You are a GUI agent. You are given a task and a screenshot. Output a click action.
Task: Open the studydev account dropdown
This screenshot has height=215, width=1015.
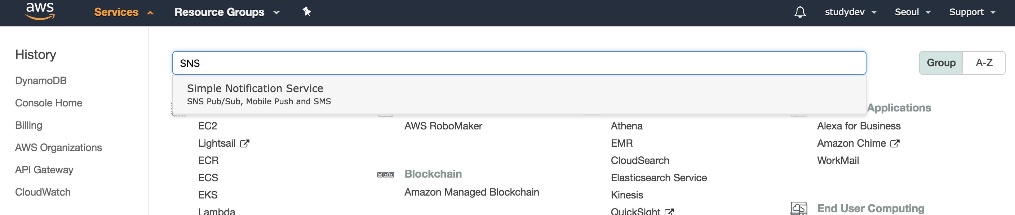850,12
